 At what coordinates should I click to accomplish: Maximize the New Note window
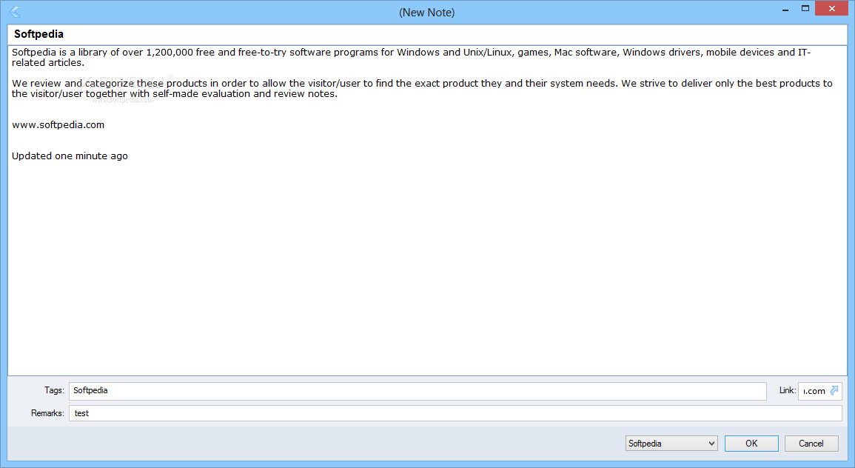805,9
